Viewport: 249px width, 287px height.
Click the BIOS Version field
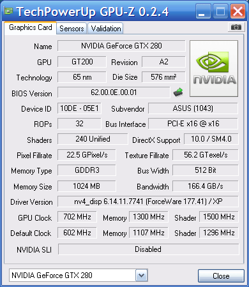pyautogui.click(x=114, y=92)
